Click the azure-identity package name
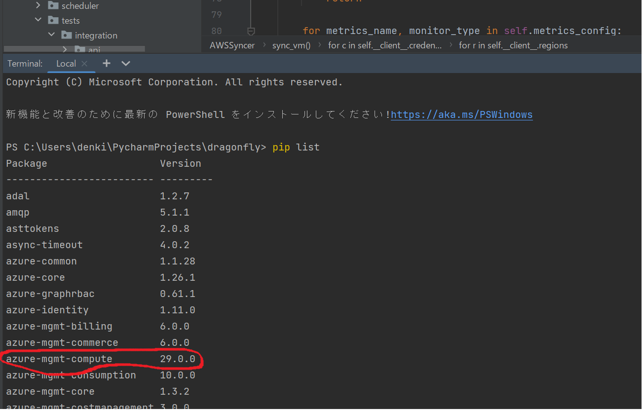The image size is (642, 410). pos(47,310)
